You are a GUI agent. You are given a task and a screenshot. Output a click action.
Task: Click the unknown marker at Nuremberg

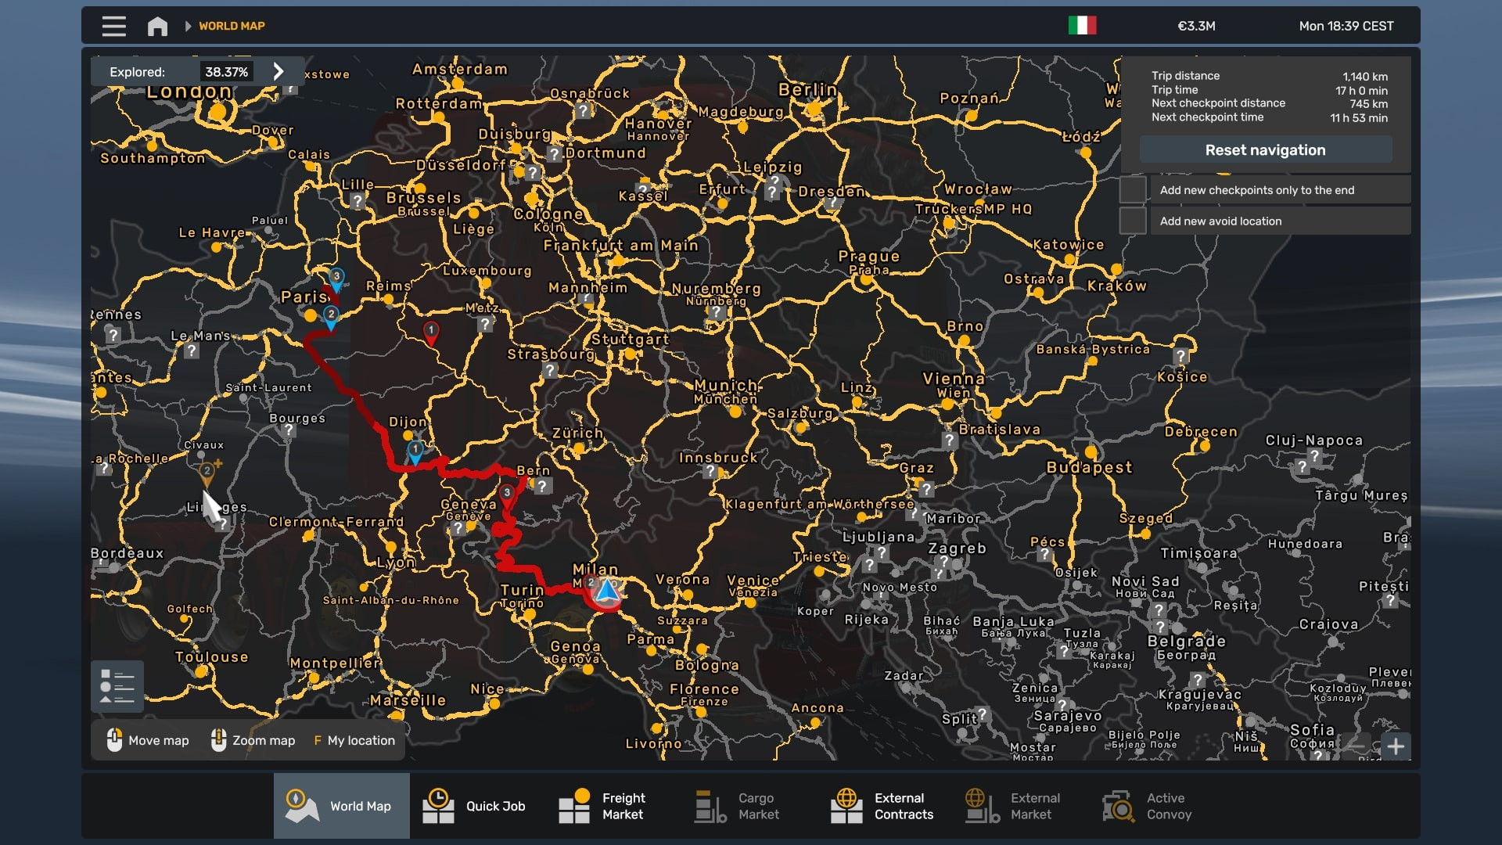(x=716, y=313)
